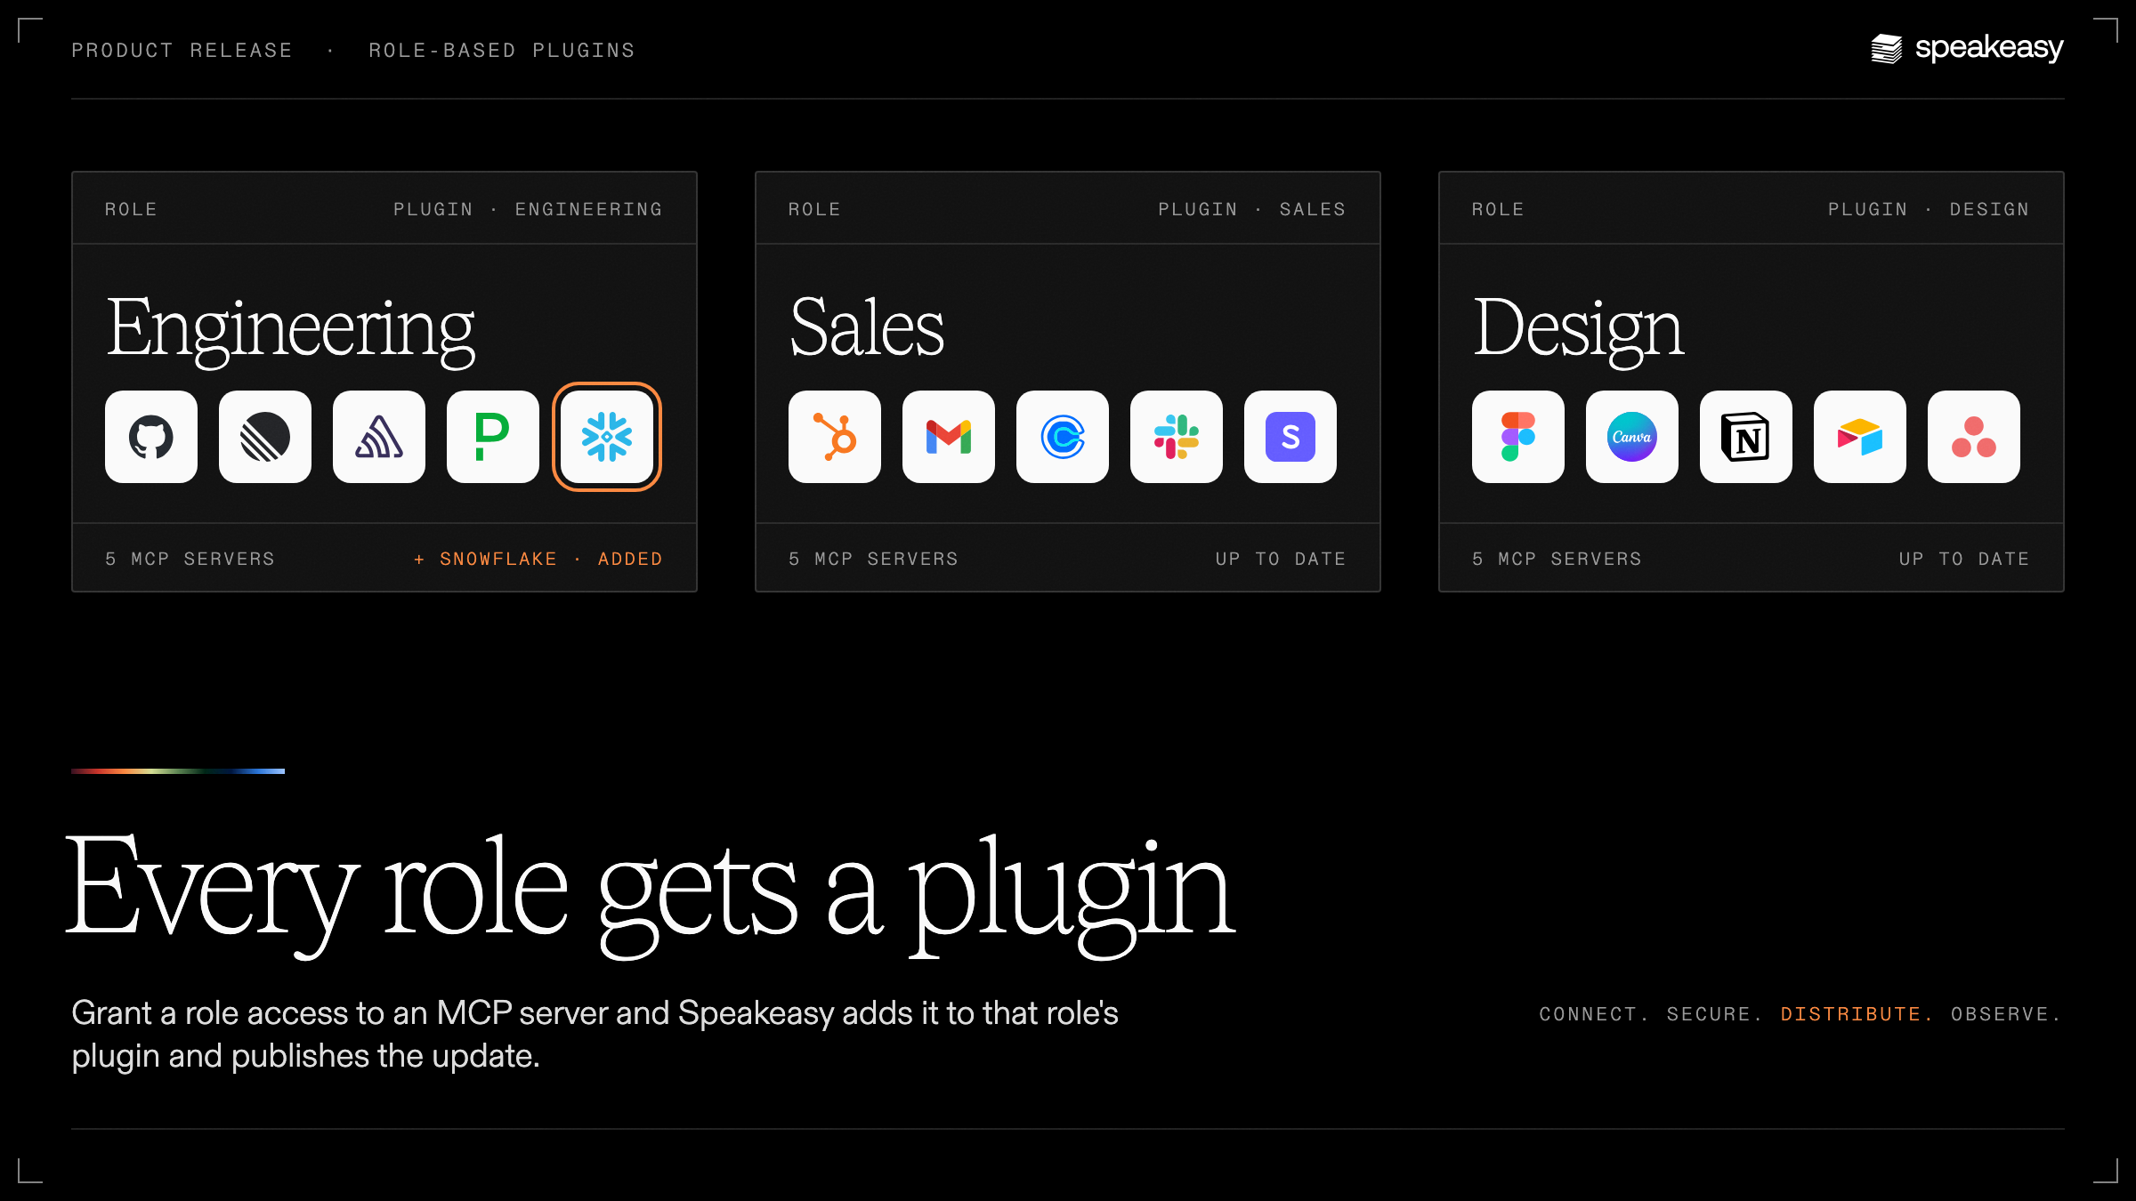Image resolution: width=2136 pixels, height=1201 pixels.
Task: Select the Calendly icon in Sales
Action: tap(1063, 437)
